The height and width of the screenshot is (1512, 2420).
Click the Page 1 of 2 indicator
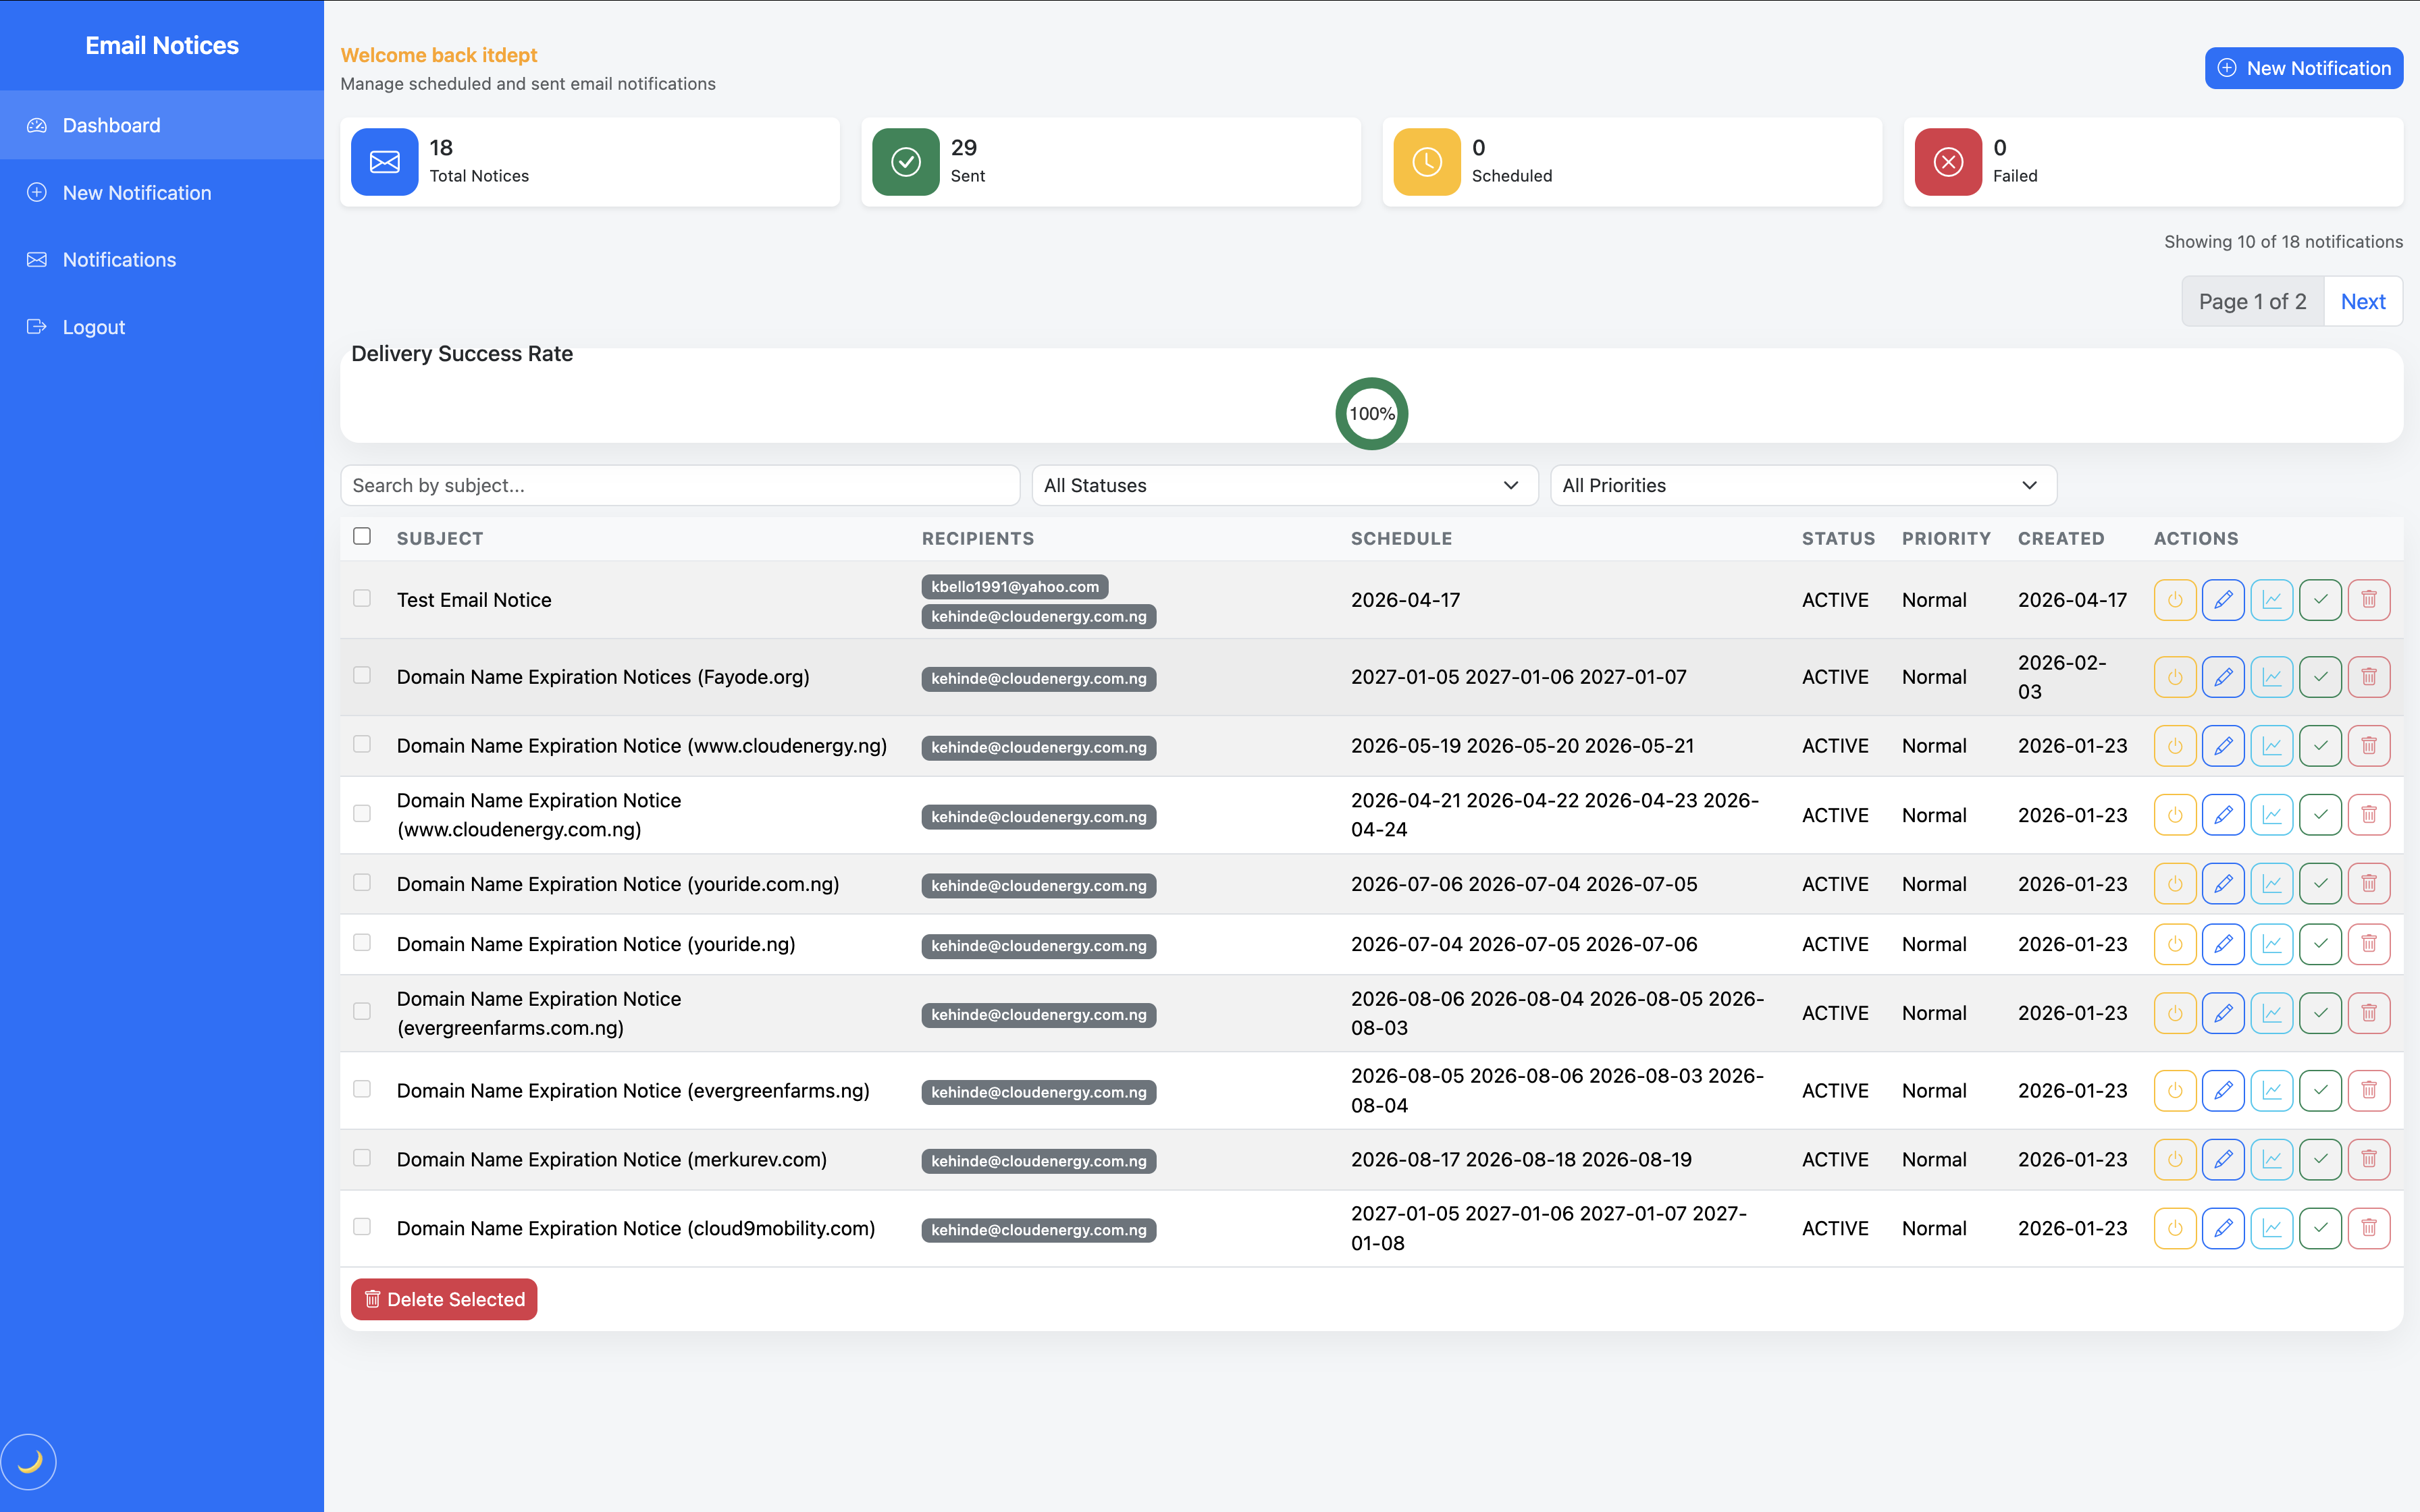(2252, 301)
